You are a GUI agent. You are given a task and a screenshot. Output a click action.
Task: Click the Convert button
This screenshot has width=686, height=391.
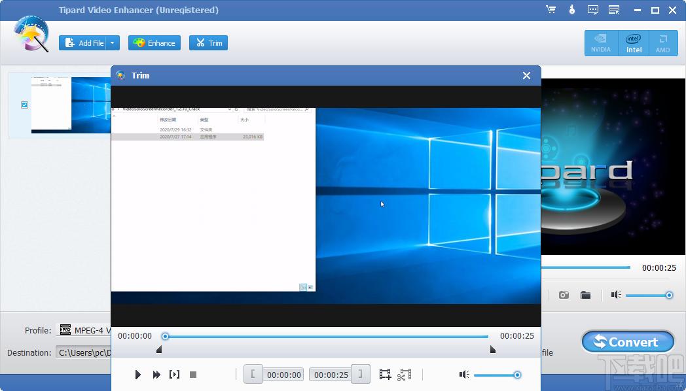628,341
